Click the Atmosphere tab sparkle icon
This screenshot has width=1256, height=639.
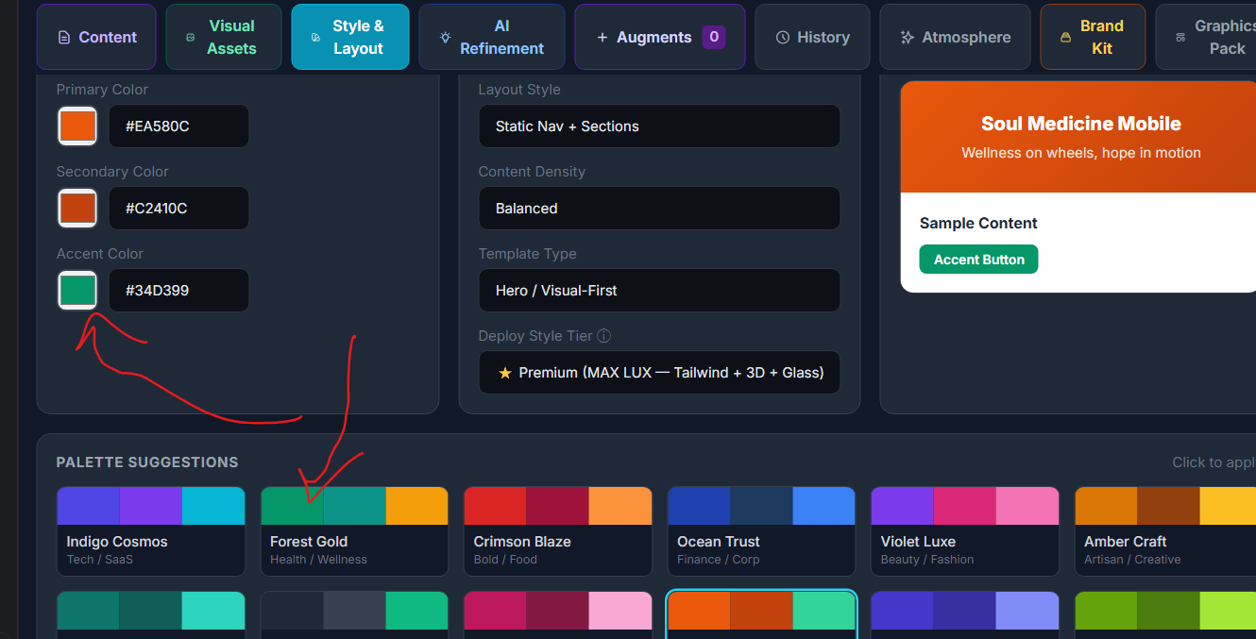tap(908, 38)
